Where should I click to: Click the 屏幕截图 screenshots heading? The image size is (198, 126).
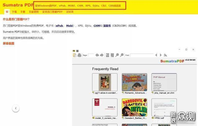(9, 44)
